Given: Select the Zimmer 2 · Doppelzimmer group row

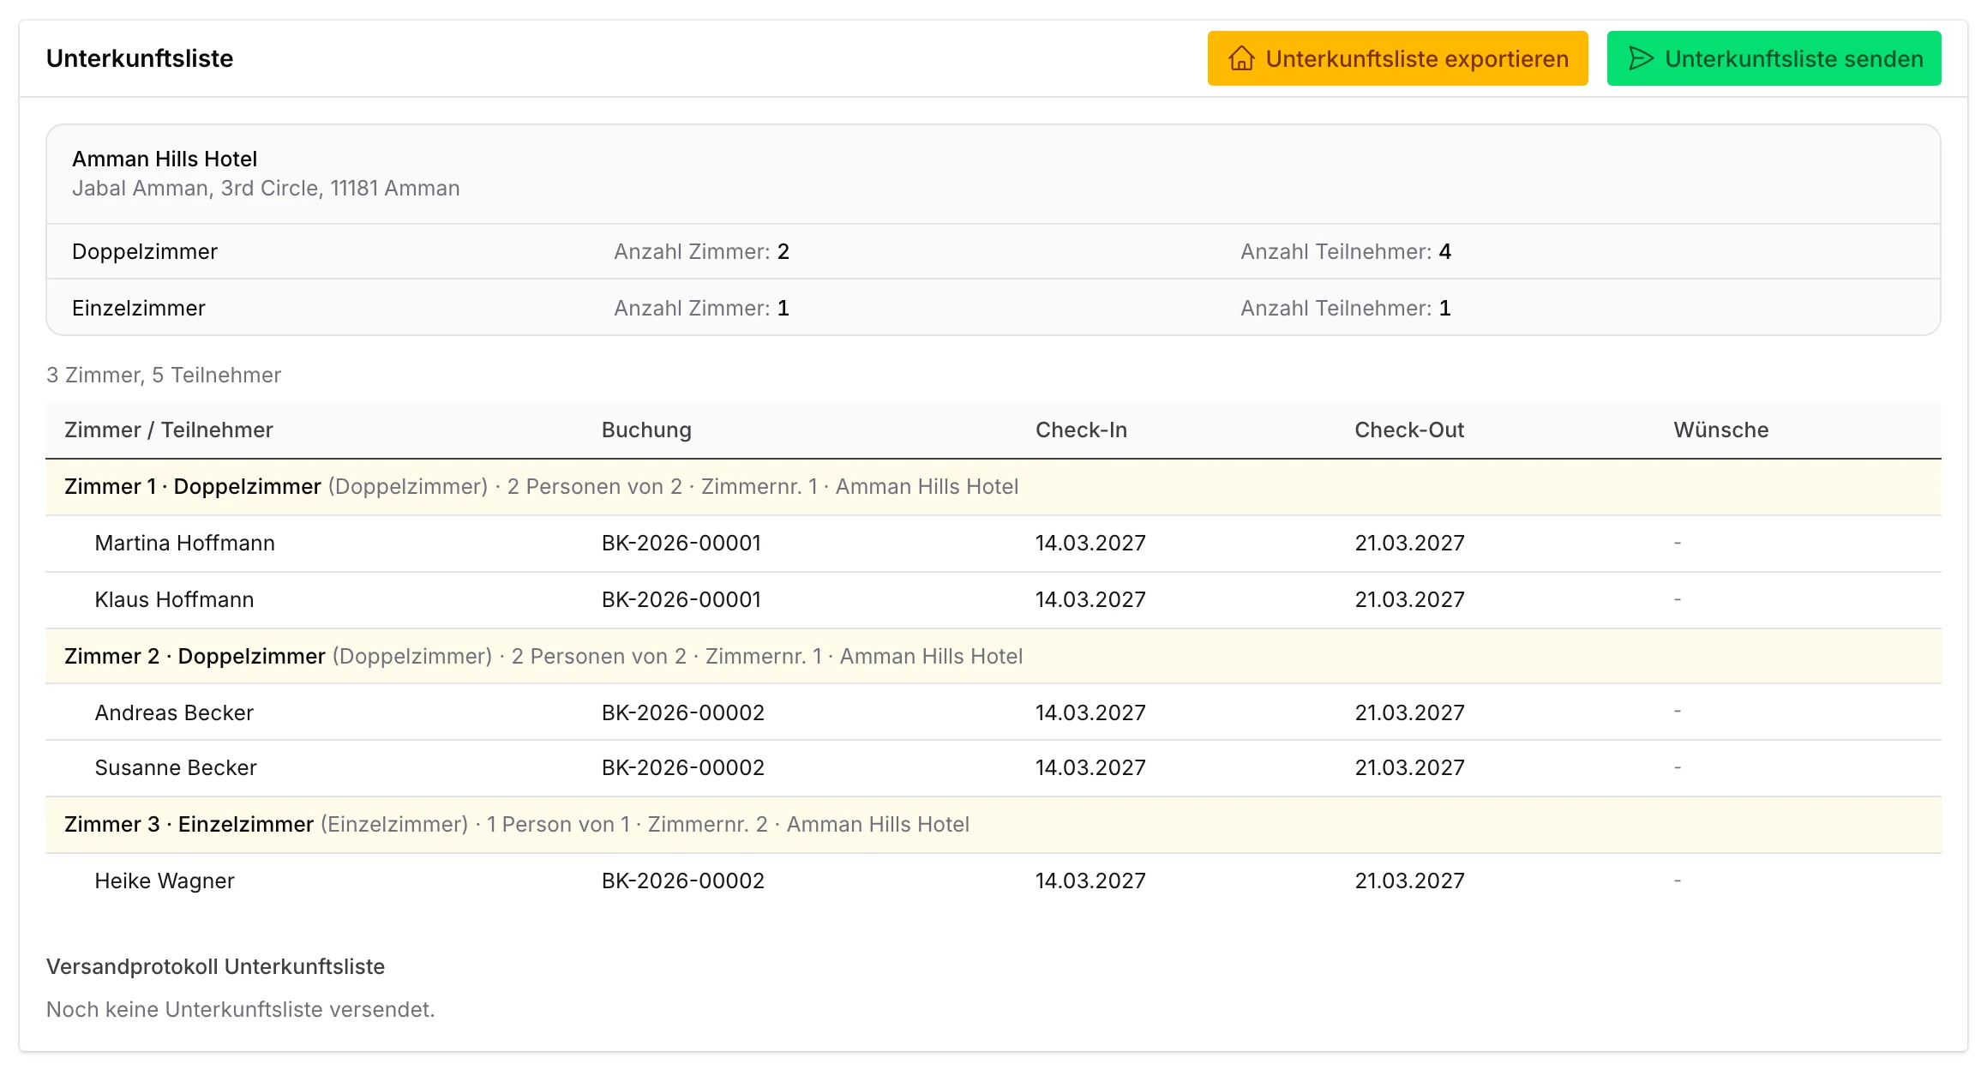Looking at the screenshot, I should [x=993, y=656].
